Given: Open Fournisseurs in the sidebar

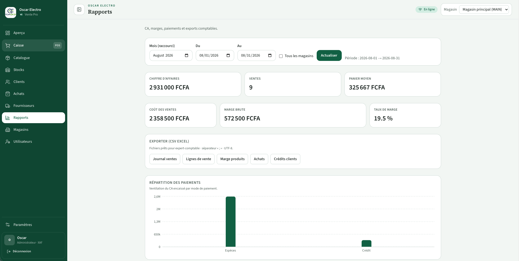Looking at the screenshot, I should click(33, 106).
